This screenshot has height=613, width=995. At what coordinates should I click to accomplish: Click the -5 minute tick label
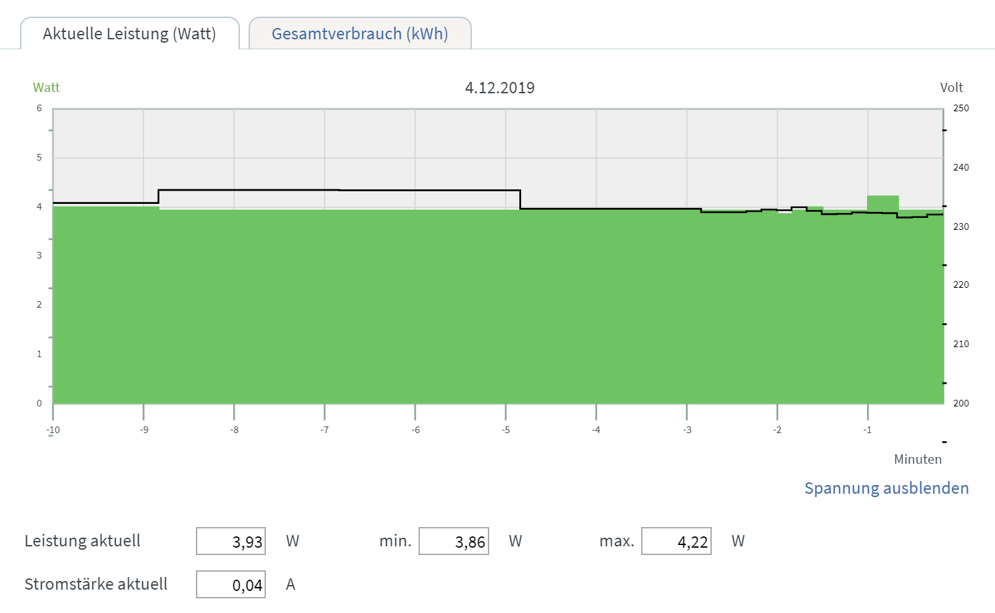(506, 430)
